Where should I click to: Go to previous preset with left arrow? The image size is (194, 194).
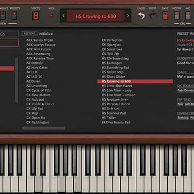click(64, 16)
